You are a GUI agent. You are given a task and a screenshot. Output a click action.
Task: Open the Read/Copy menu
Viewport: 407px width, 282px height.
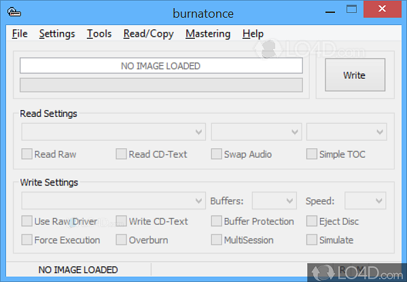pyautogui.click(x=149, y=34)
